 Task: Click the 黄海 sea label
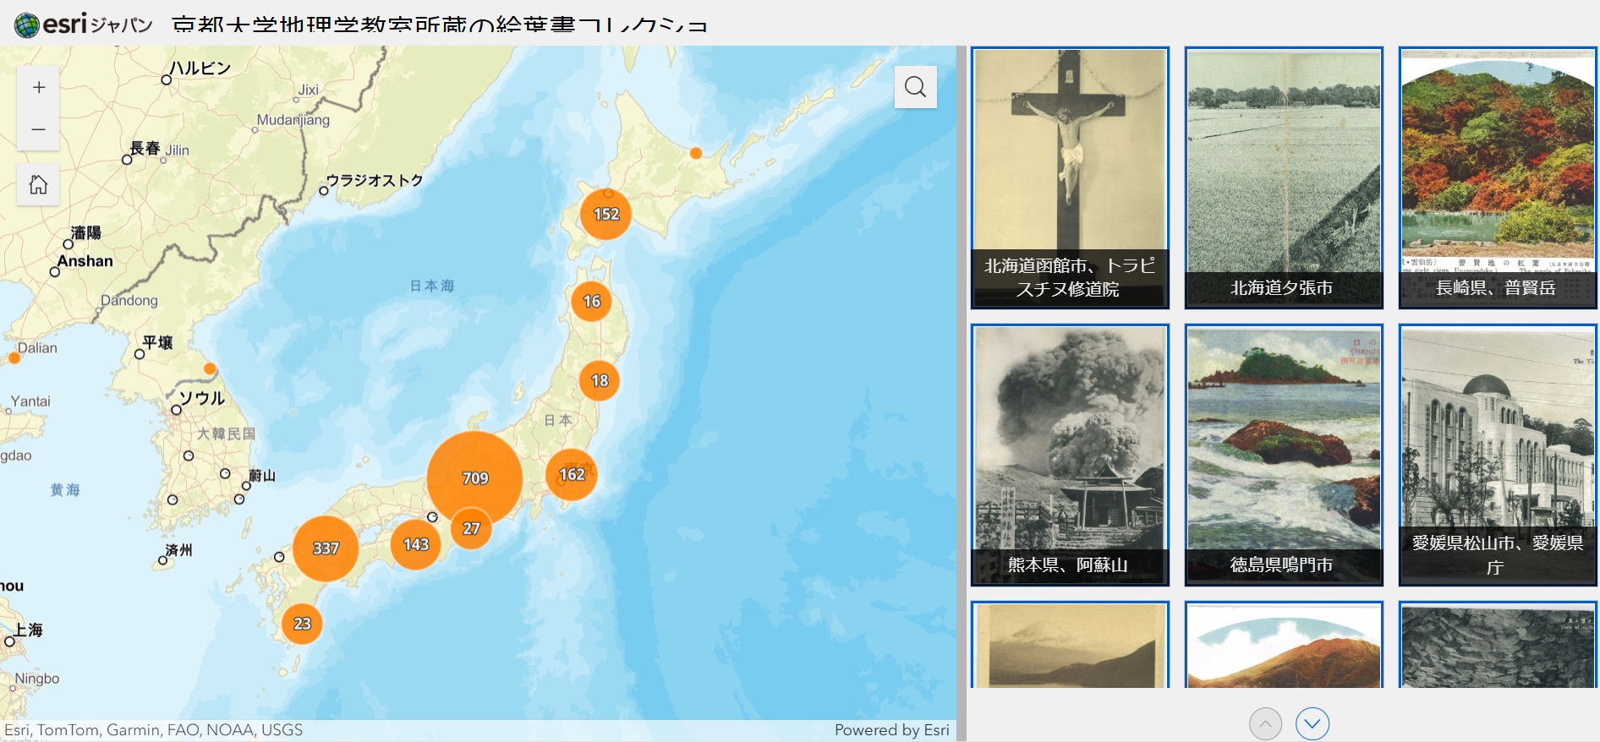pyautogui.click(x=65, y=489)
